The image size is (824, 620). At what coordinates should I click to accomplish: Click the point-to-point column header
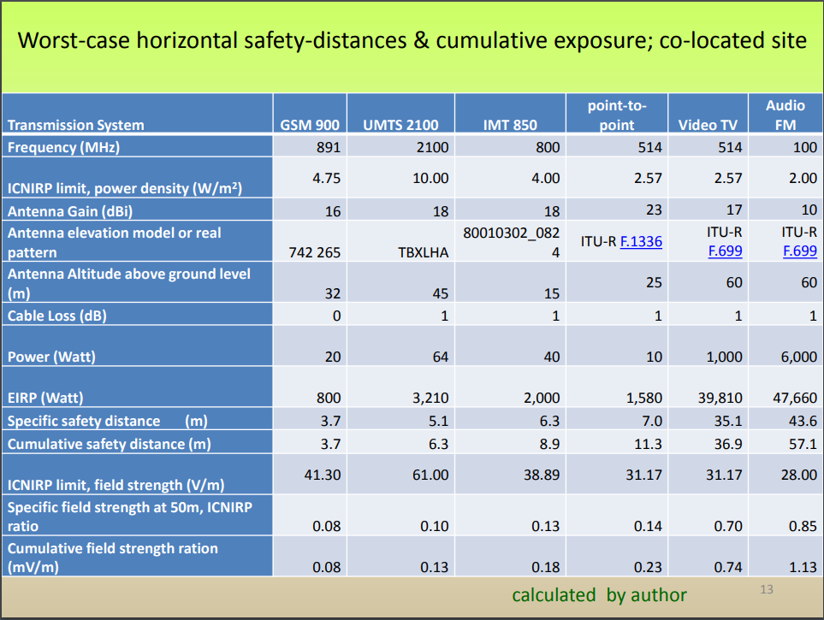616,115
